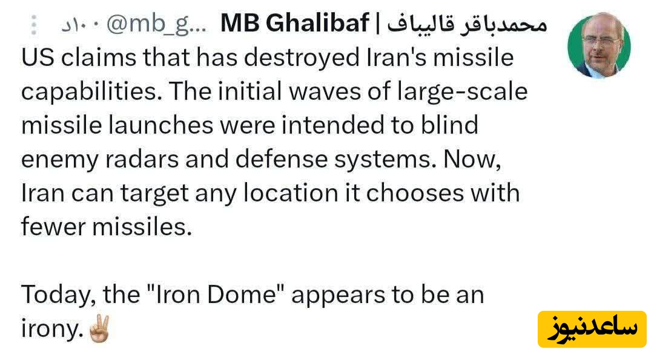
Task: Click the Persian name محمدباقر قالیباف
Action: coord(466,24)
